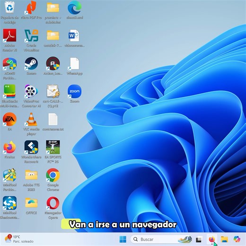This screenshot has width=246, height=246.
Task: Open MiniTool Partition shortcut
Action: point(9,175)
